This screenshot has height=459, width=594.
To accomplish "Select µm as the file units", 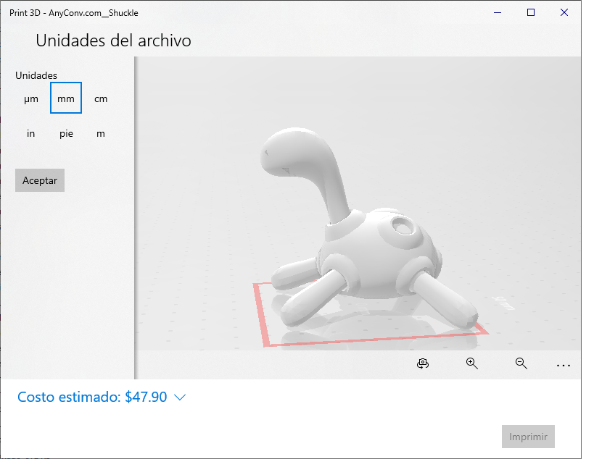I will (31, 98).
